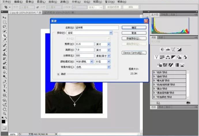Screen dimensions: 199x136
Task: Add an Exposure adjustment from the icons
Action: (x=179, y=49)
